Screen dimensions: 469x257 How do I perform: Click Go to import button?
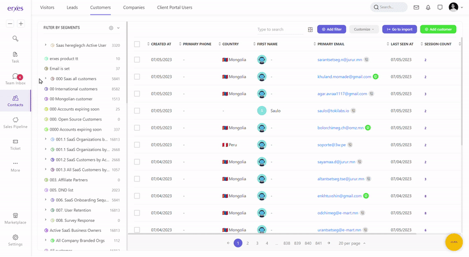point(400,29)
